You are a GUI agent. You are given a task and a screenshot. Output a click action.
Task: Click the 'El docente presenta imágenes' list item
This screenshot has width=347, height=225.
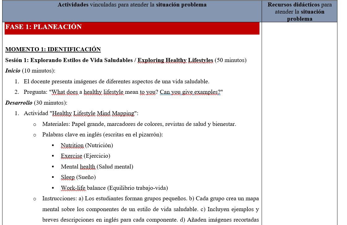pyautogui.click(x=116, y=81)
